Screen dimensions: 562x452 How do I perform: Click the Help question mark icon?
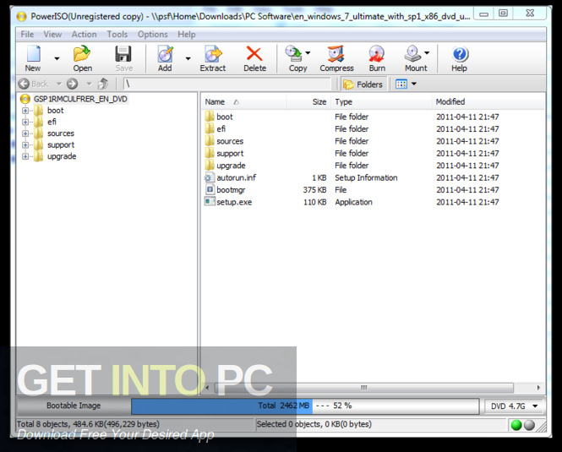[x=460, y=54]
